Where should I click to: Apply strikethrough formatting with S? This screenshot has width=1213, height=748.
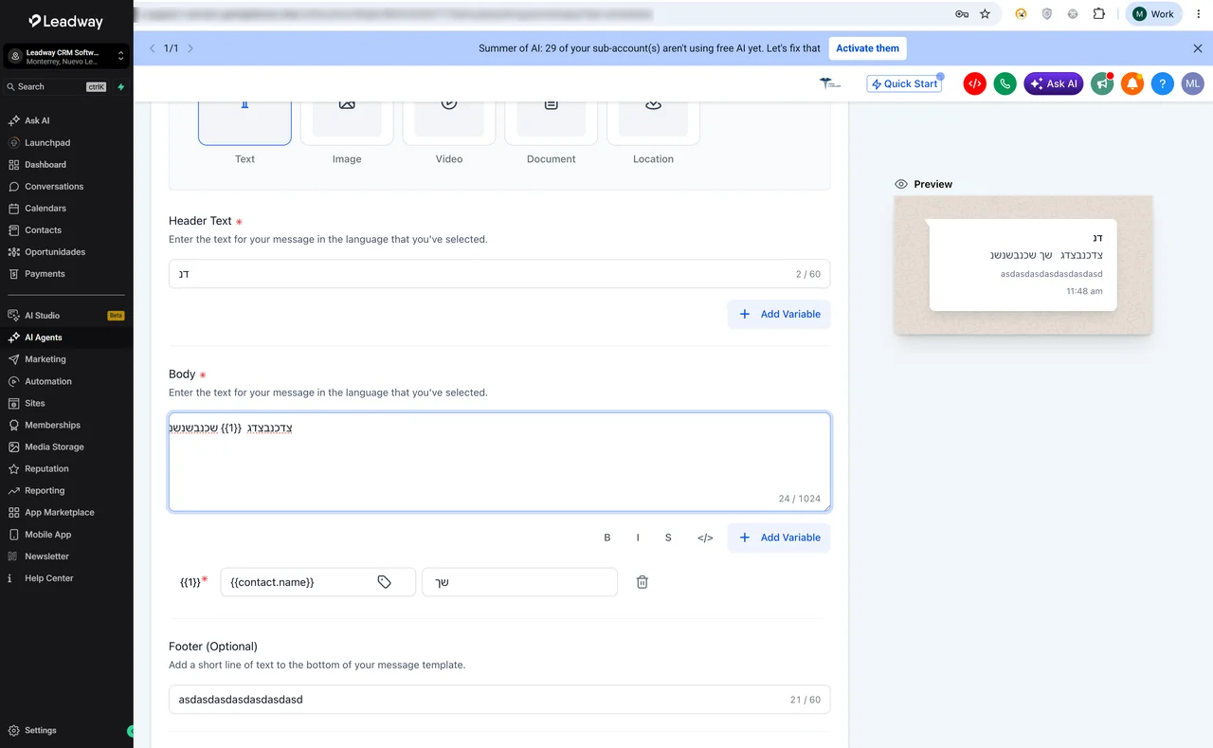668,538
